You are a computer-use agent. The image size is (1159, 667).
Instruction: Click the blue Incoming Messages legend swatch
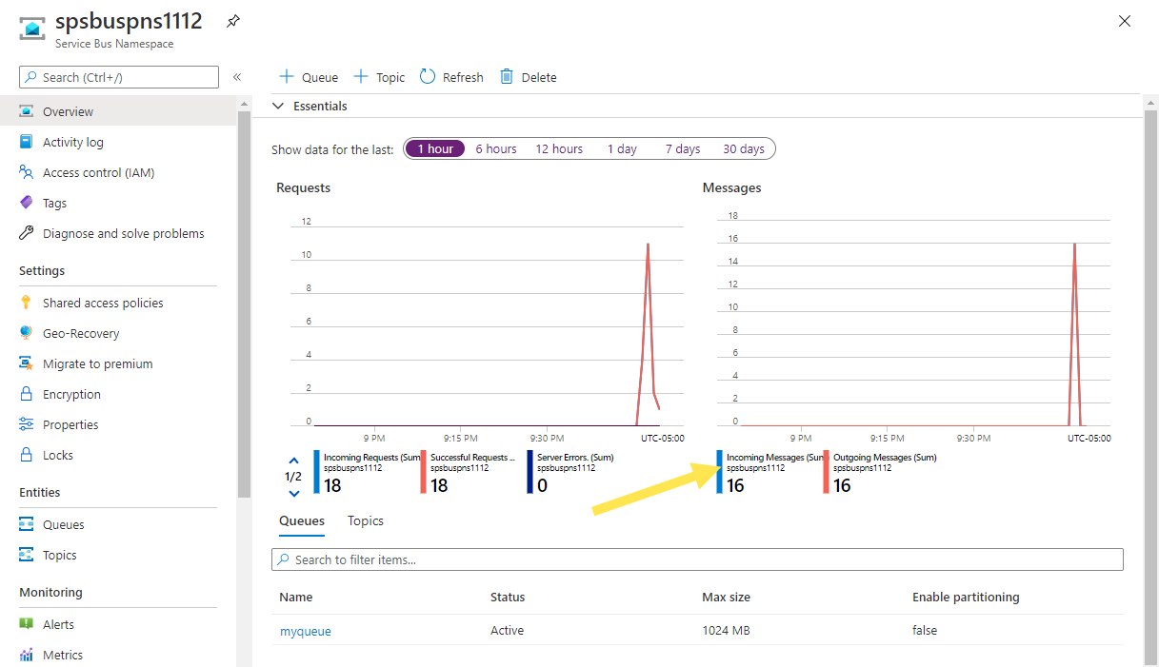[720, 472]
